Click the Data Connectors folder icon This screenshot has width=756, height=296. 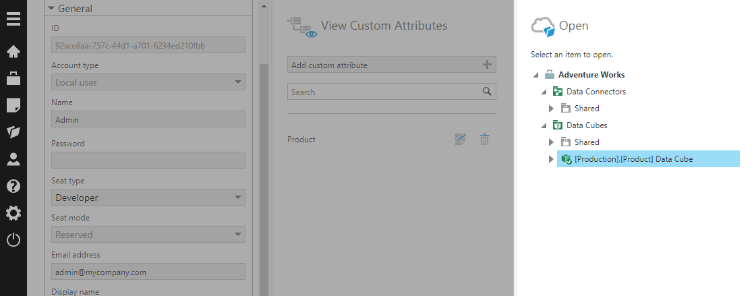tap(558, 92)
